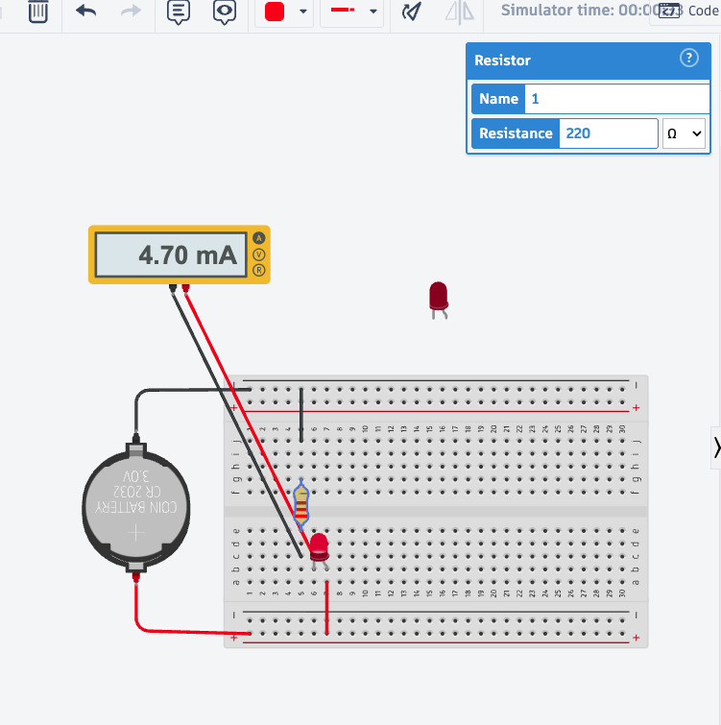Click the mirror component icon
Viewport: 721px width, 725px height.
(x=460, y=12)
